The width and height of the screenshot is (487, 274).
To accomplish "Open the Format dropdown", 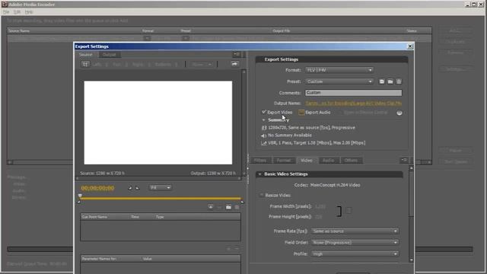I will 339,70.
